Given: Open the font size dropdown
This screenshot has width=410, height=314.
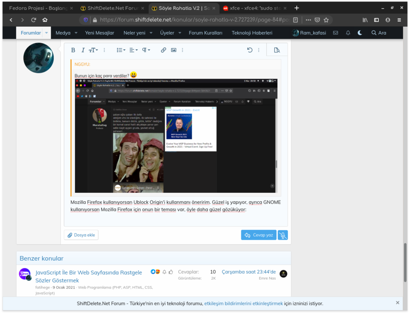Looking at the screenshot, I should [93, 50].
